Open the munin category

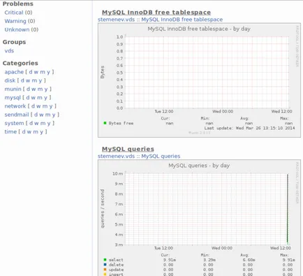pos(13,89)
